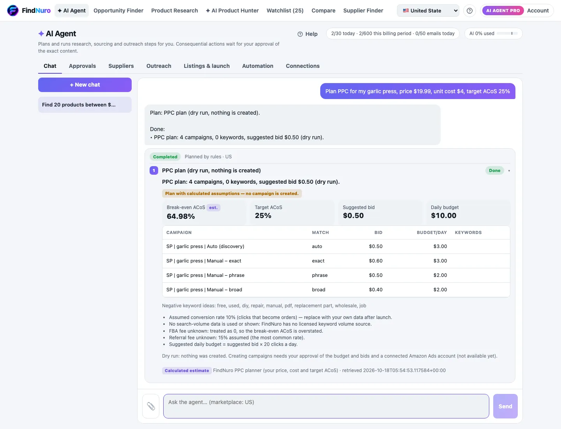Click the BUDGET/DAY column header
This screenshot has height=429, width=561.
(x=432, y=232)
